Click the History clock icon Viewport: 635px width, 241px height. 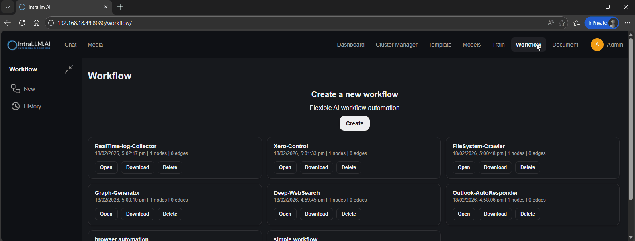[x=16, y=106]
